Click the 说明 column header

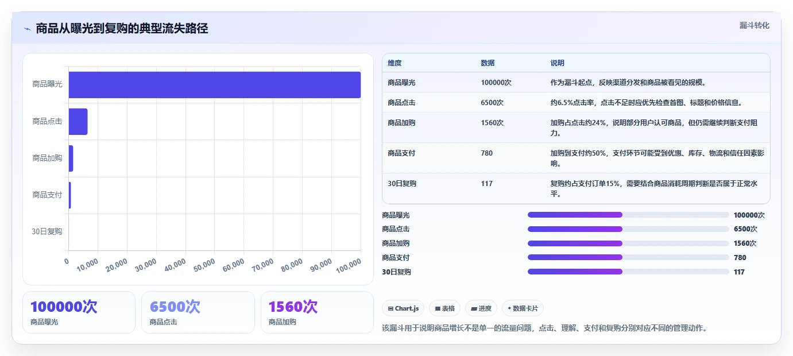point(557,63)
